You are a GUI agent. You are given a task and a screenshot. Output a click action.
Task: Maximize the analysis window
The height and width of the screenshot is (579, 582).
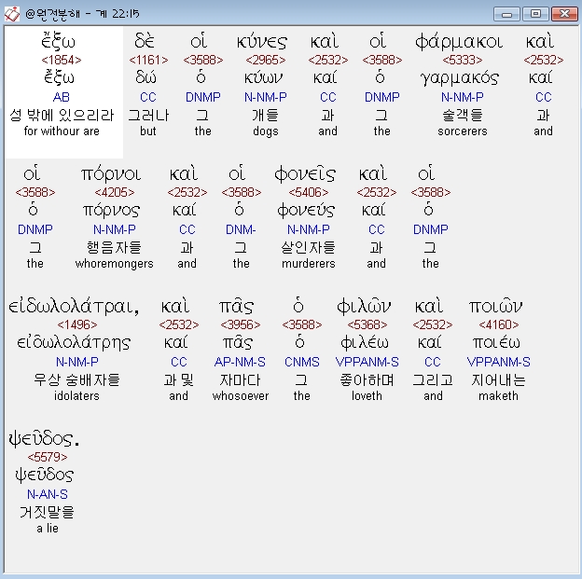click(x=535, y=14)
